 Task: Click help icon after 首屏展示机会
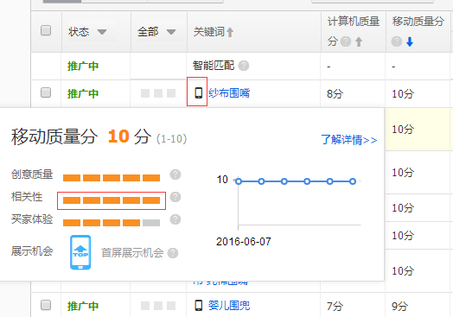(173, 253)
